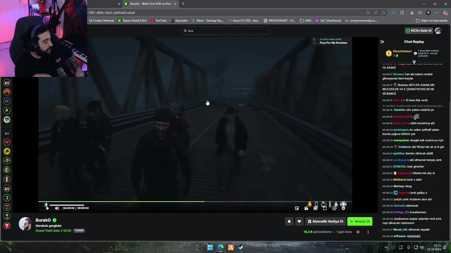Open SaC Dashboard bookmark
The height and width of the screenshot is (253, 451).
click(x=328, y=21)
